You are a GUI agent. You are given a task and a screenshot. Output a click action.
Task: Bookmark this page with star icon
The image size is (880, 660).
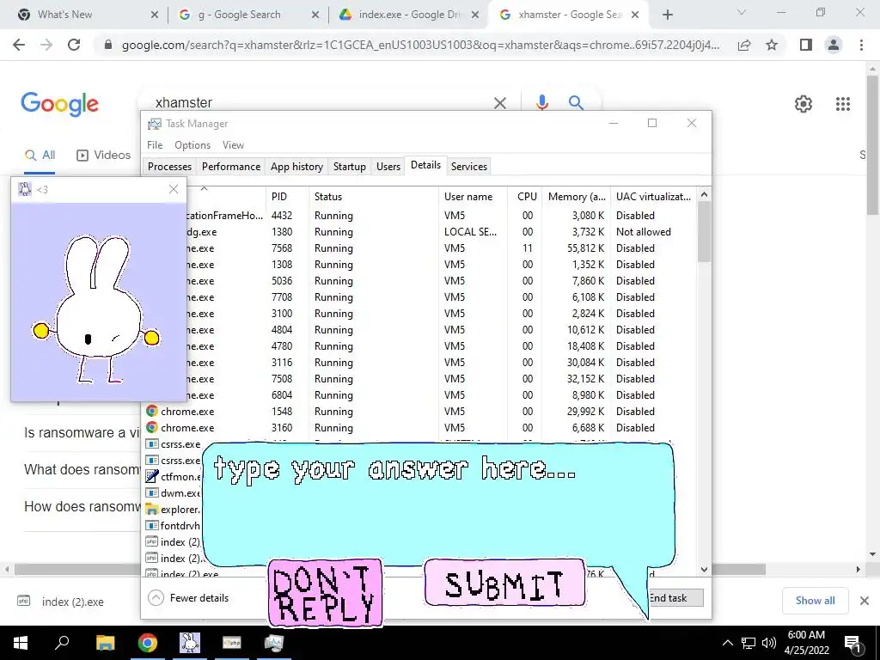(x=772, y=45)
